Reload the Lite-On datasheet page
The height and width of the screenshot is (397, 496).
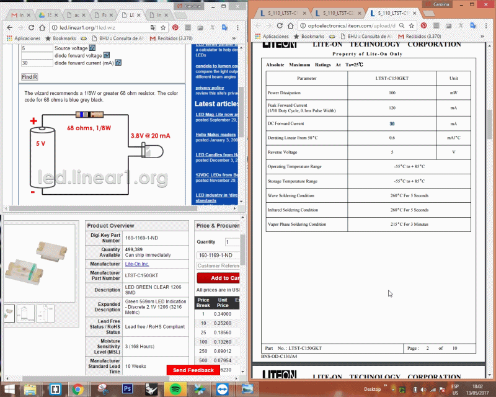[x=280, y=25]
